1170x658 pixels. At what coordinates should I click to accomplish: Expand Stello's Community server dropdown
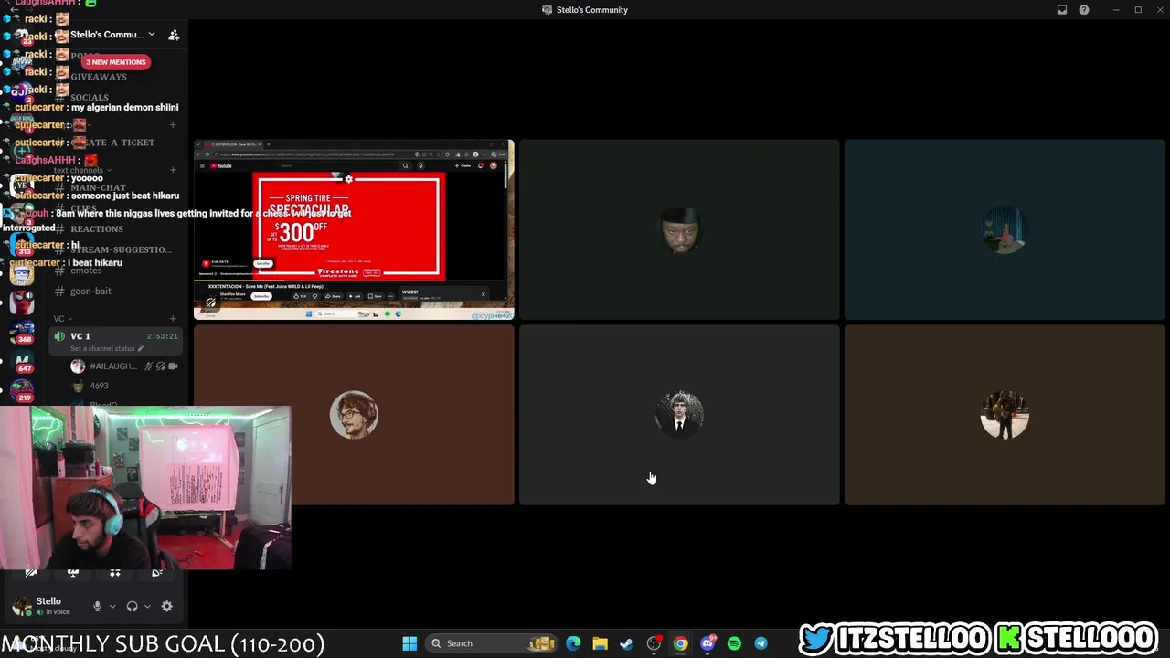click(152, 35)
